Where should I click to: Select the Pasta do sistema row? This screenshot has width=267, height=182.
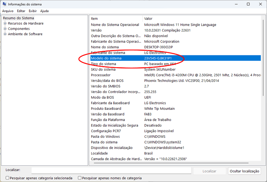coord(175,142)
